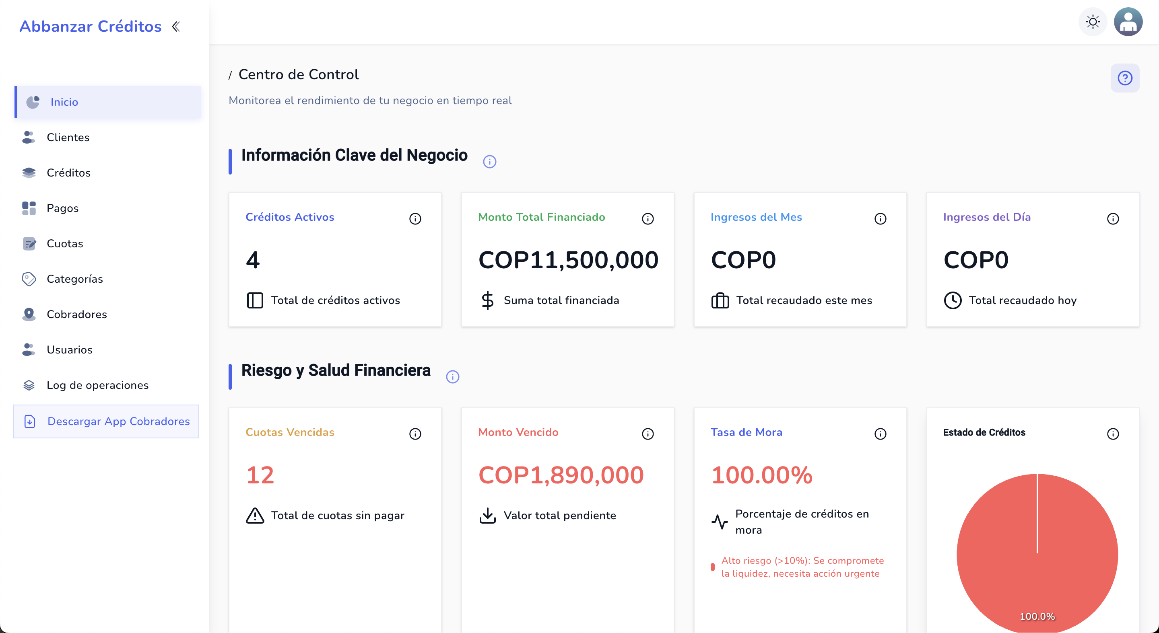Open info icon on Monto Vencido card
Viewport: 1159px width, 633px height.
coord(648,434)
